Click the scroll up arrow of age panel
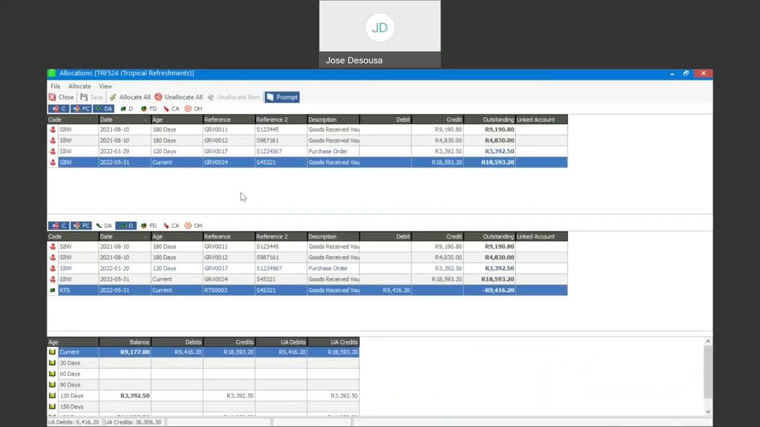 pos(708,341)
